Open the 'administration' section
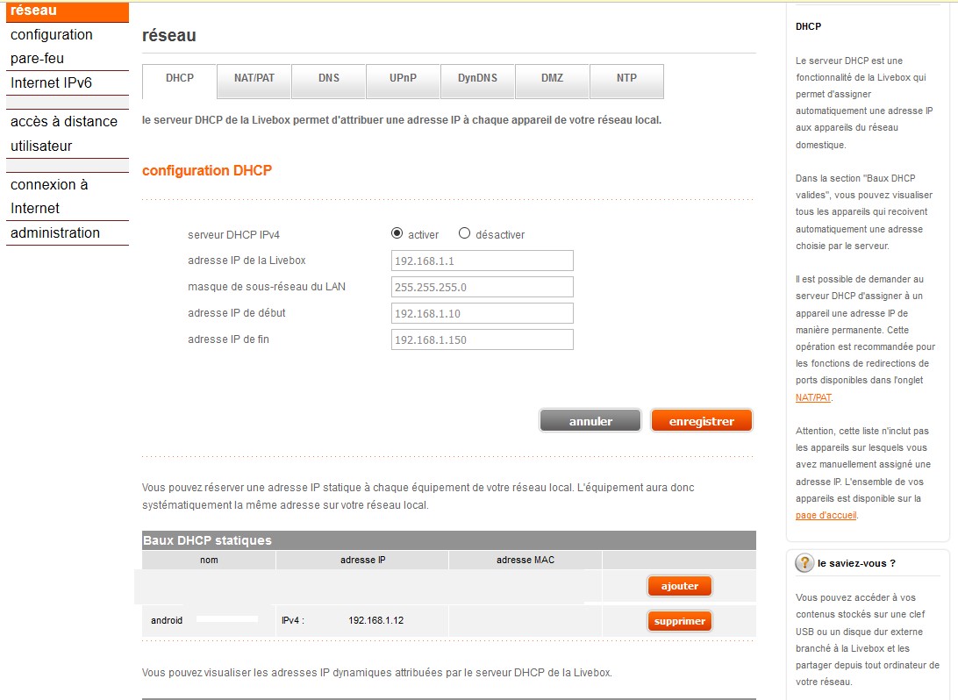Image resolution: width=958 pixels, height=700 pixels. (x=54, y=232)
